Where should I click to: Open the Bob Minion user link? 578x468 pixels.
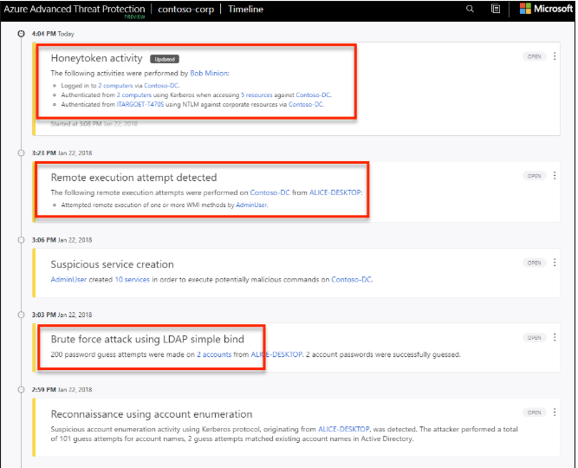(x=209, y=73)
